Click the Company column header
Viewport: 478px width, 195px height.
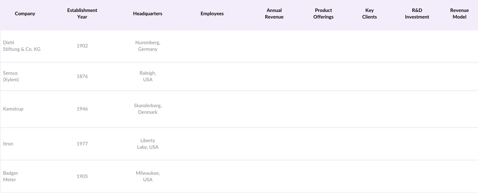tap(25, 14)
